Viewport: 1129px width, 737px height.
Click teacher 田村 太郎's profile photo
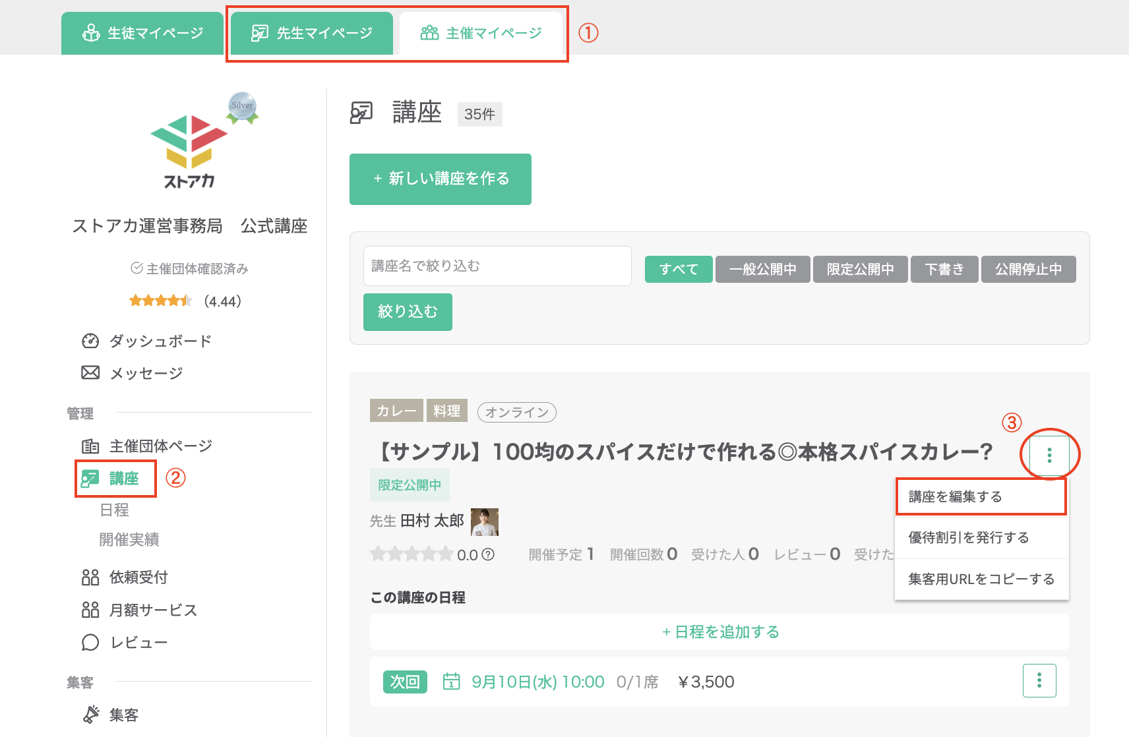pos(485,521)
